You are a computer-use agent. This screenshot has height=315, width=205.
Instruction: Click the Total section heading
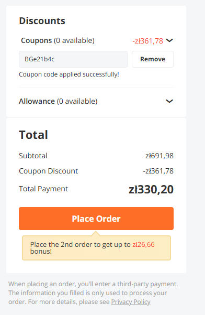(x=33, y=135)
